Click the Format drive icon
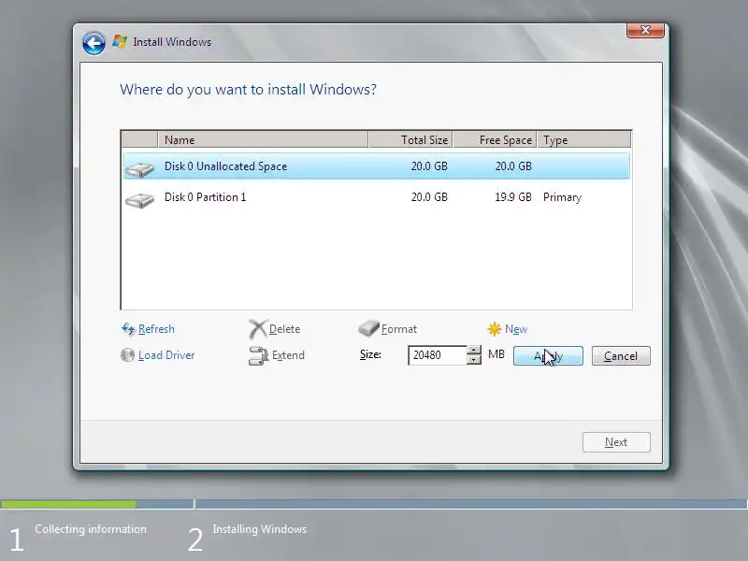The image size is (748, 561). click(x=368, y=328)
